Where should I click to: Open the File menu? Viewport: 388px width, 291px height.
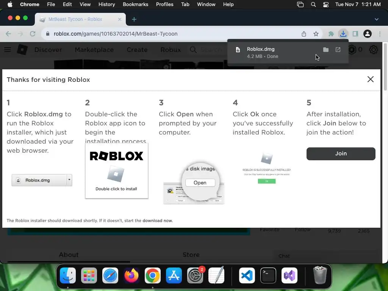tap(51, 4)
